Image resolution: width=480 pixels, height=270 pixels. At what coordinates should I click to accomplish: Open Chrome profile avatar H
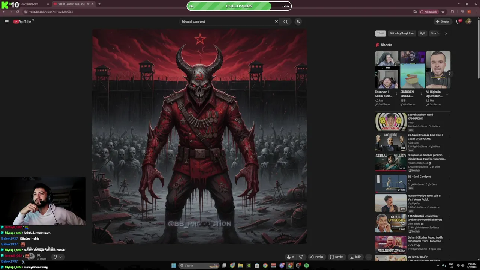(469, 12)
